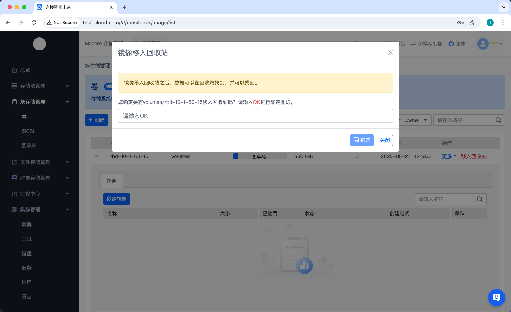The height and width of the screenshot is (312, 511).
Task: Expand the 存储池管理 sidebar menu
Action: coord(40,86)
